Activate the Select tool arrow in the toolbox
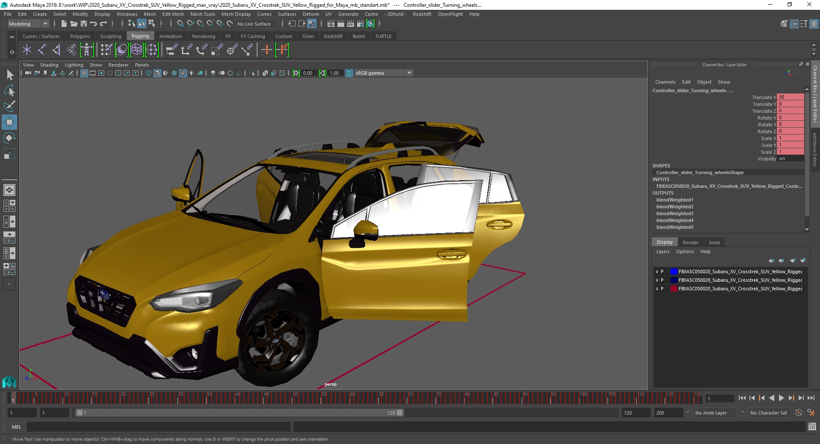The image size is (820, 444). (x=9, y=75)
